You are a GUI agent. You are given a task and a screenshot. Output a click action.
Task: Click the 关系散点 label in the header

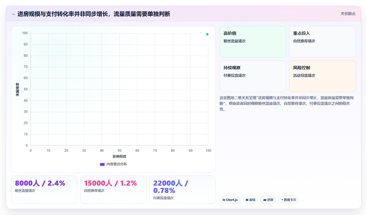348,14
